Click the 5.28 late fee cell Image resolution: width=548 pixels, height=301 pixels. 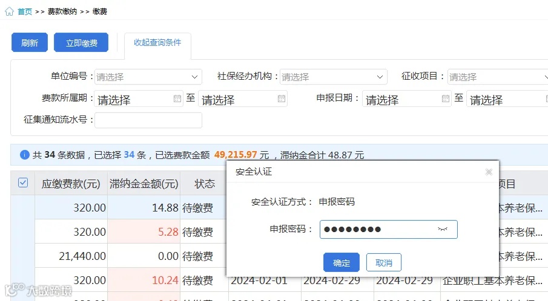(x=144, y=231)
